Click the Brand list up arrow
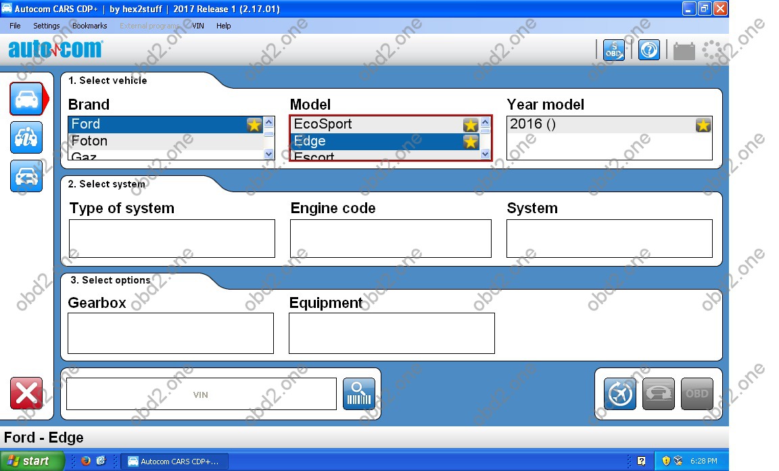779x471 pixels. (268, 122)
